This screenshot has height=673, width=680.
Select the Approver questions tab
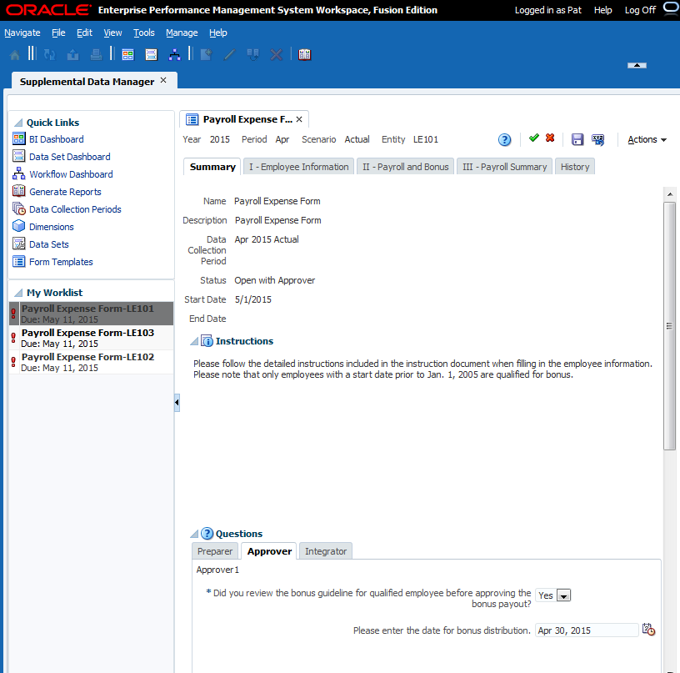(269, 551)
